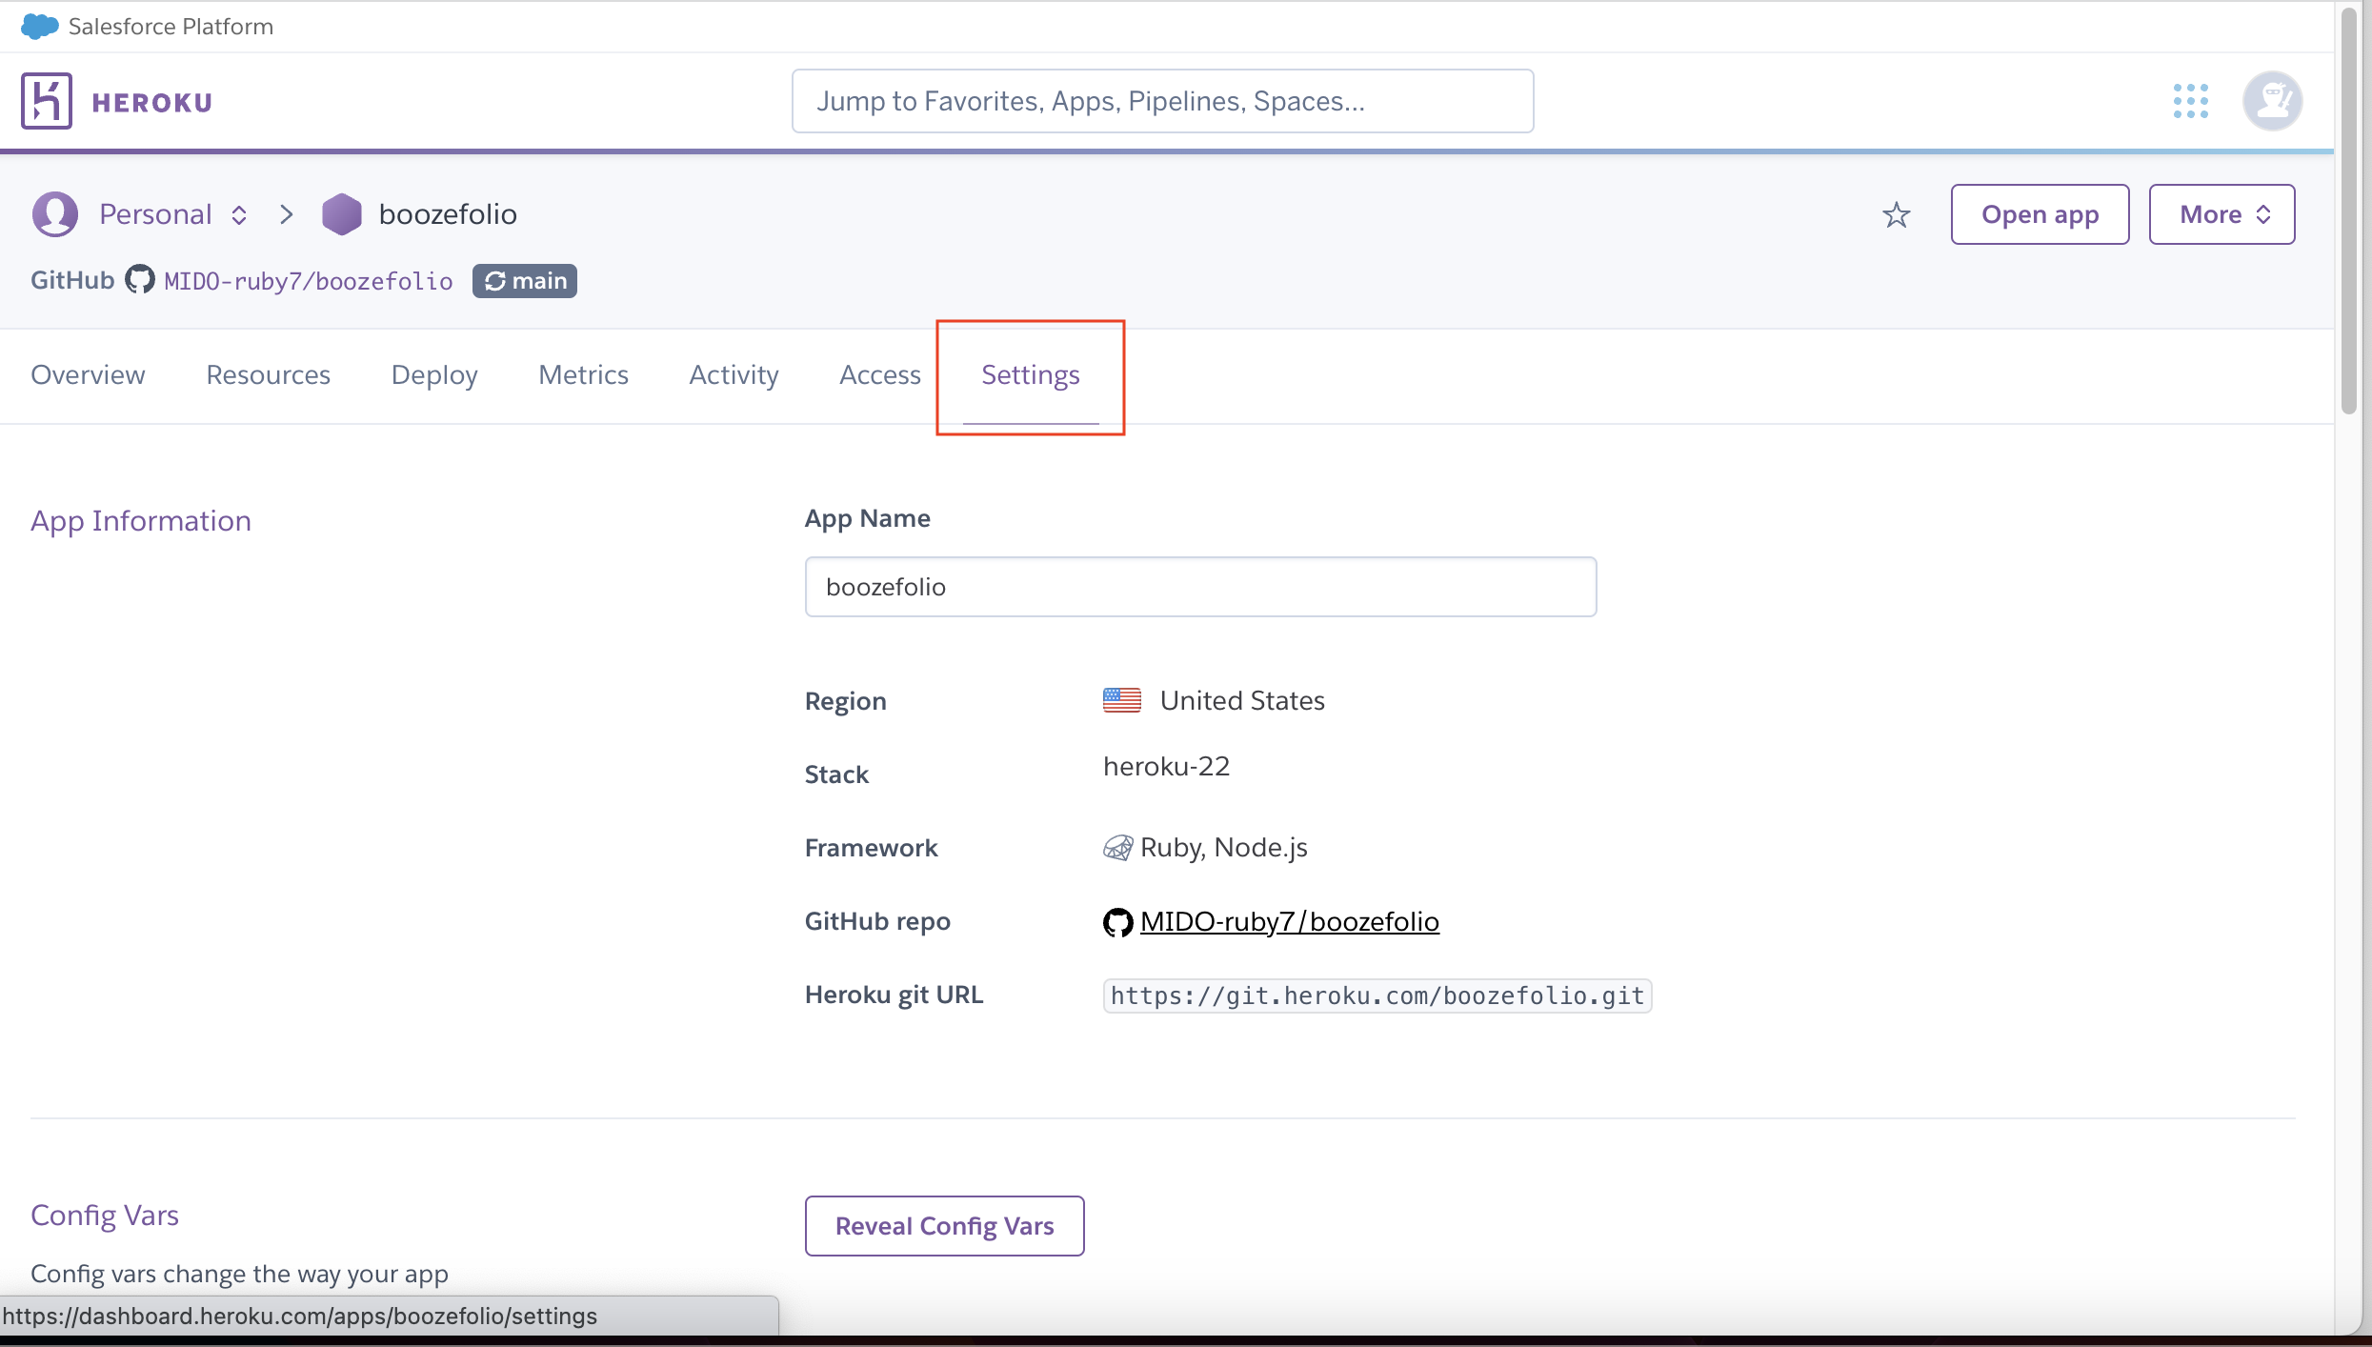Click the purple boozefolio hexagon icon
The width and height of the screenshot is (2372, 1347).
[341, 214]
